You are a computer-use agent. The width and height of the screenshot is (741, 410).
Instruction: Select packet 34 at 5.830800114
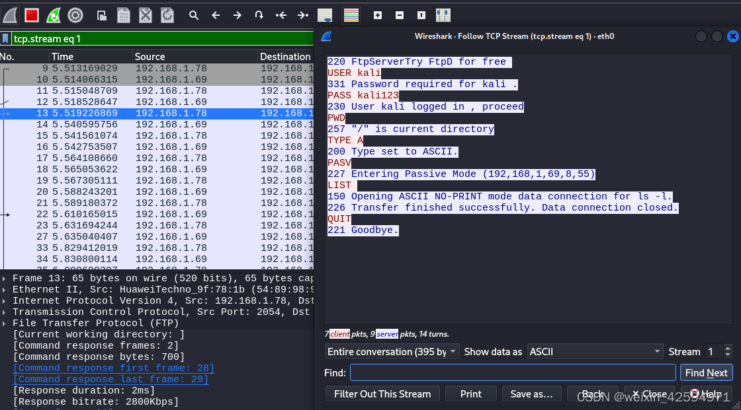pyautogui.click(x=157, y=259)
